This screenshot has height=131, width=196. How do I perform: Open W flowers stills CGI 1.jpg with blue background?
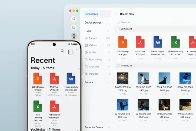point(123,105)
